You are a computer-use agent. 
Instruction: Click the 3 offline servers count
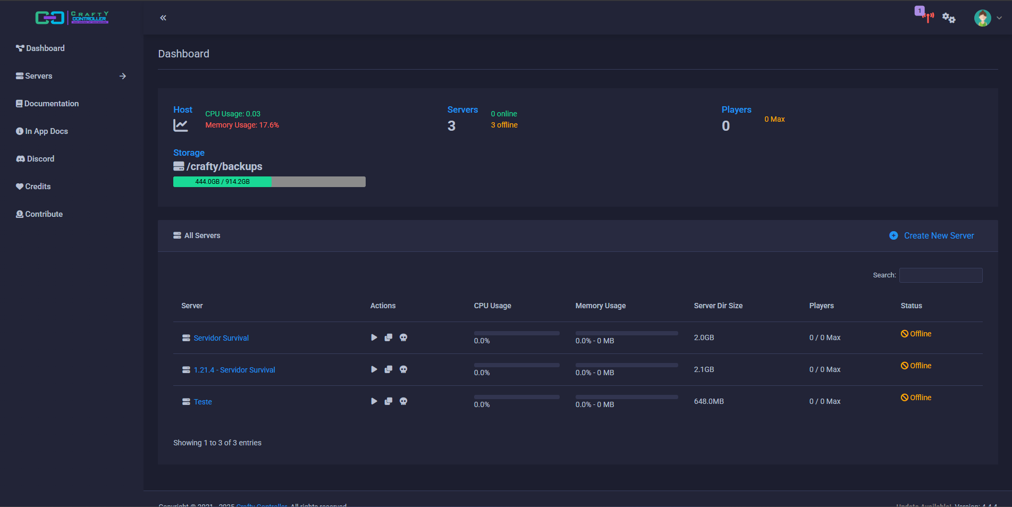point(504,125)
